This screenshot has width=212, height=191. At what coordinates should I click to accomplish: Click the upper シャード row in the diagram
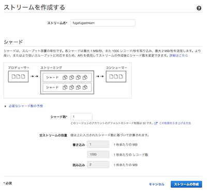coord(67,77)
